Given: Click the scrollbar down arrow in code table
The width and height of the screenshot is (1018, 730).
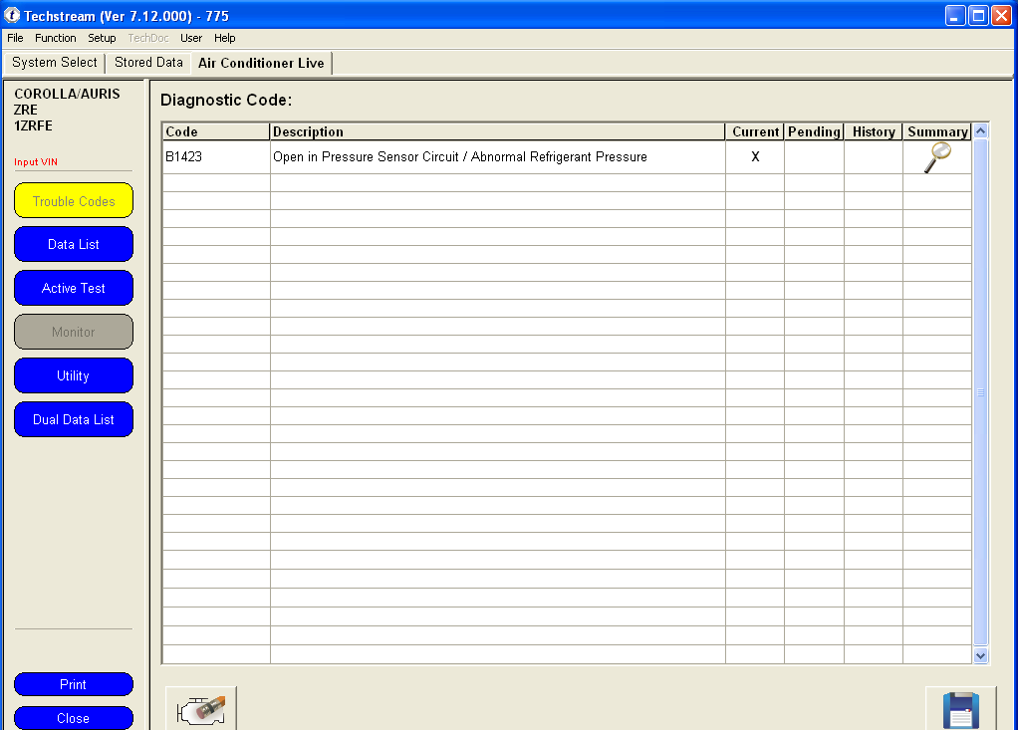Looking at the screenshot, I should point(980,655).
